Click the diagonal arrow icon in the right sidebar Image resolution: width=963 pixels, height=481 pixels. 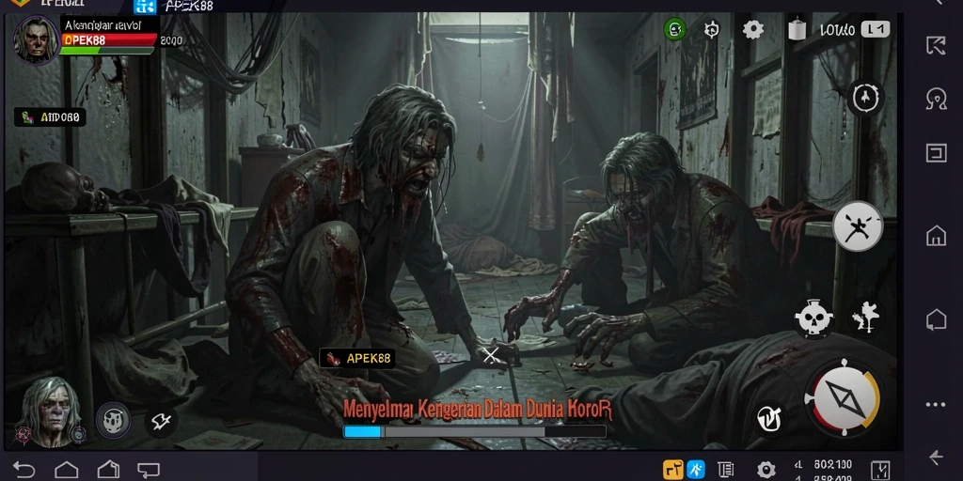coord(936,46)
